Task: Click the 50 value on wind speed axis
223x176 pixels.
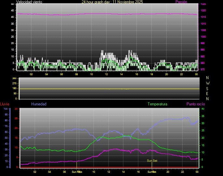Action: 12,4
